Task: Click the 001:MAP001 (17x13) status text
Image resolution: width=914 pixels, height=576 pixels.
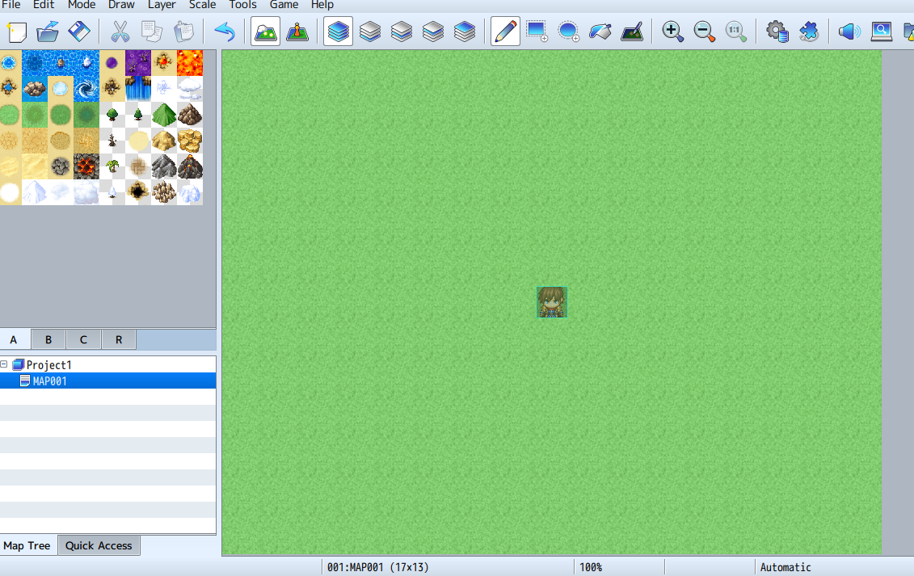Action: point(377,567)
